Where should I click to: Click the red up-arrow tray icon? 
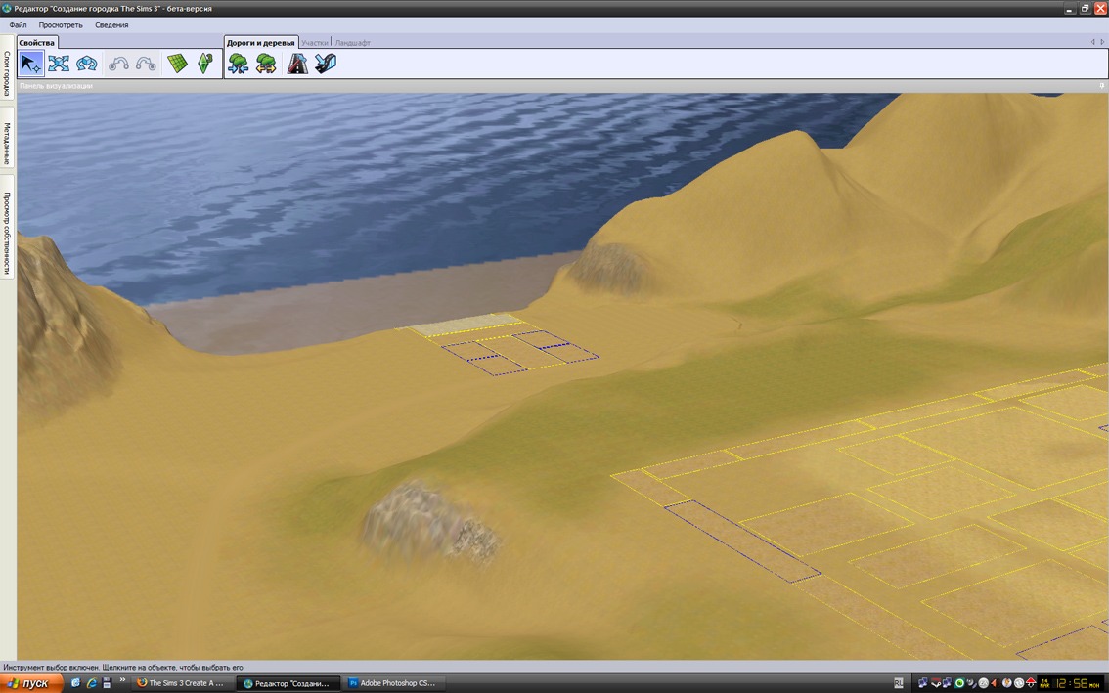(x=1031, y=683)
